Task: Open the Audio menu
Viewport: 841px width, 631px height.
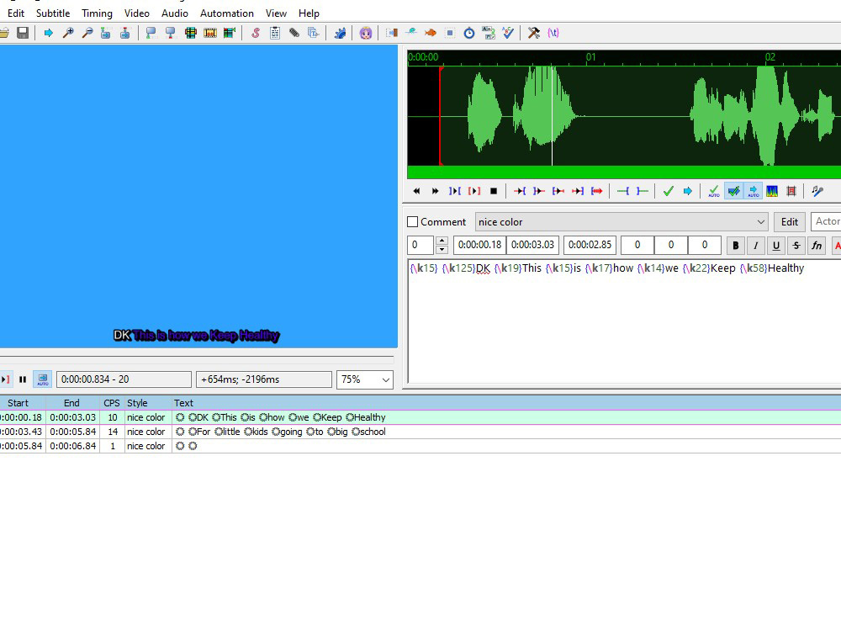Action: coord(175,13)
